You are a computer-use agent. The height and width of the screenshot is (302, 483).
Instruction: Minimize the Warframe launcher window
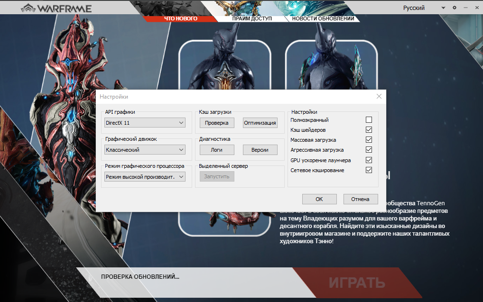coord(465,8)
